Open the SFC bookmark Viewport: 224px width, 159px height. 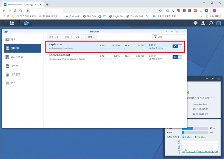click(x=102, y=16)
